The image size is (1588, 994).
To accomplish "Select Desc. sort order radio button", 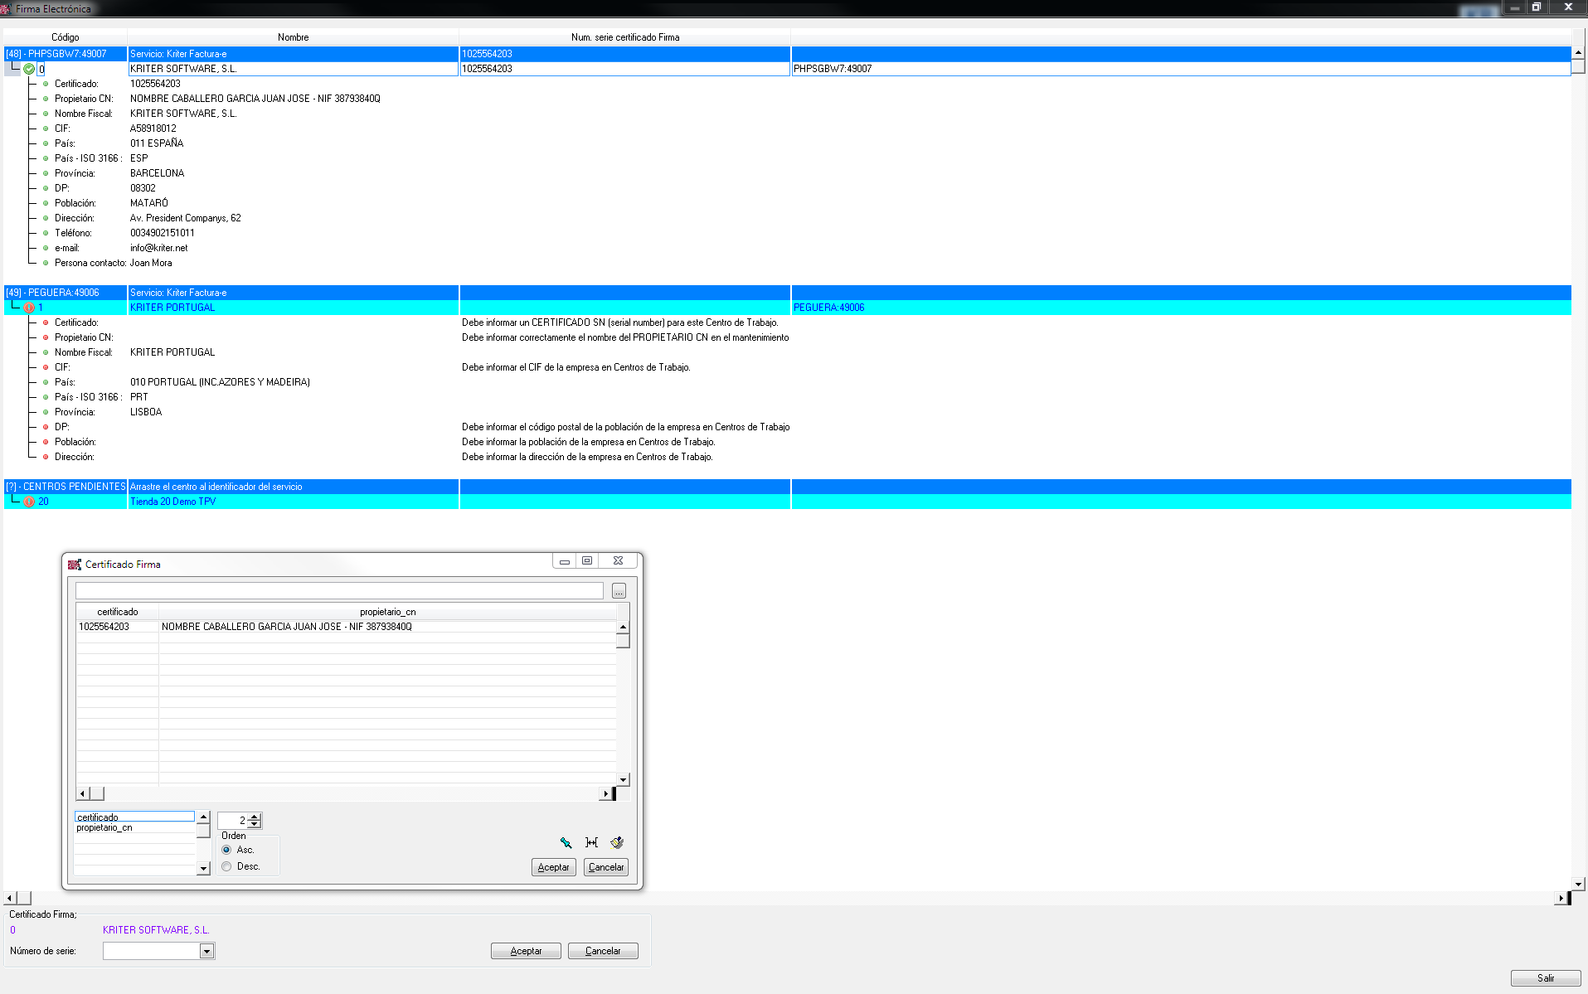I will (x=226, y=866).
